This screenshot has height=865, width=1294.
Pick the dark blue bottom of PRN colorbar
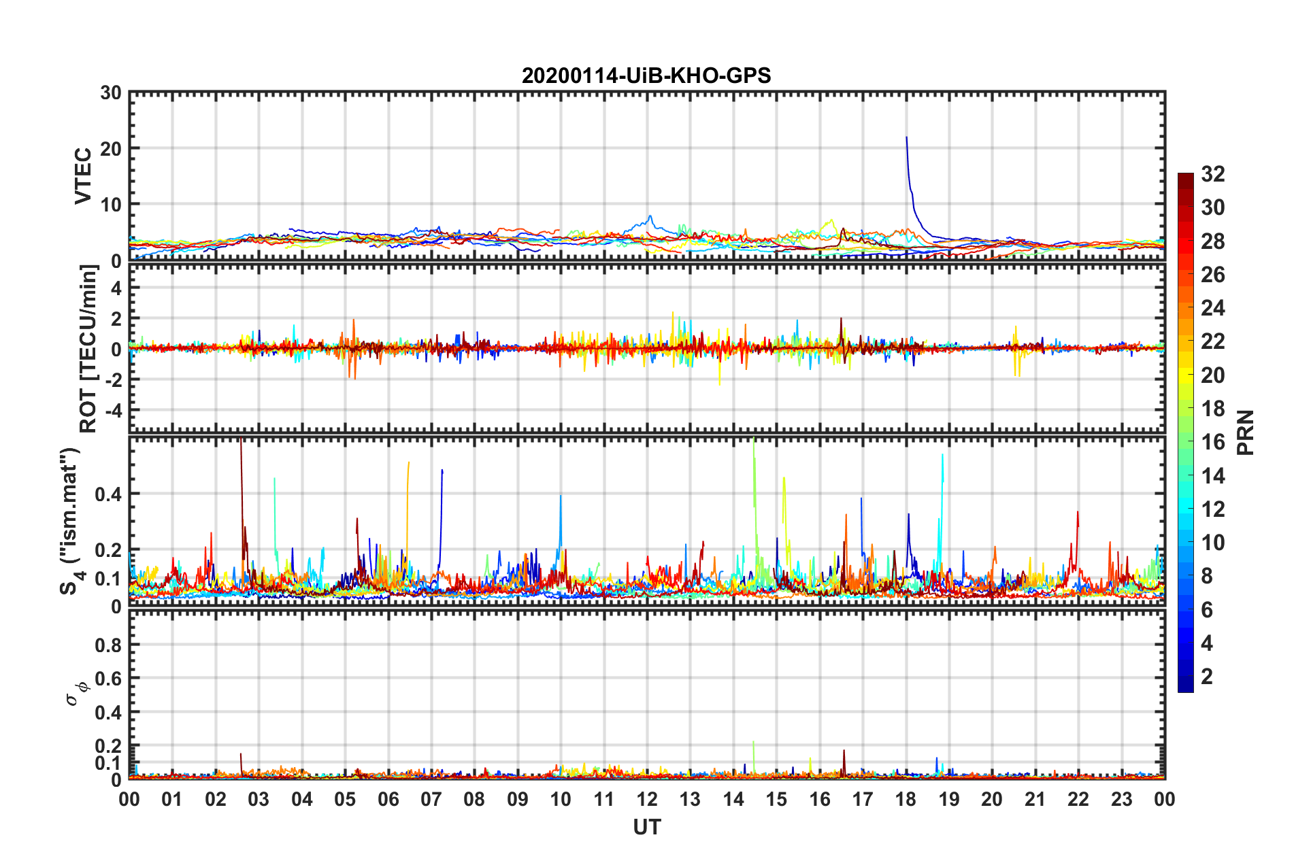point(1185,685)
